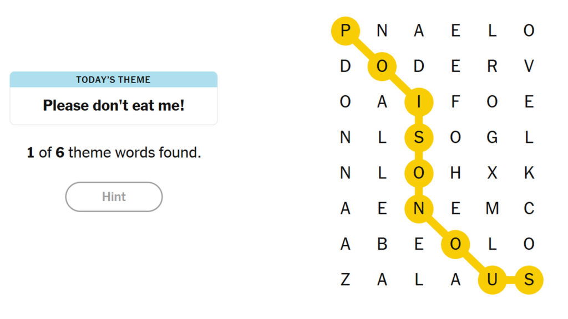Select the letter B
Viewport: 568px width, 319px height.
[x=382, y=244]
